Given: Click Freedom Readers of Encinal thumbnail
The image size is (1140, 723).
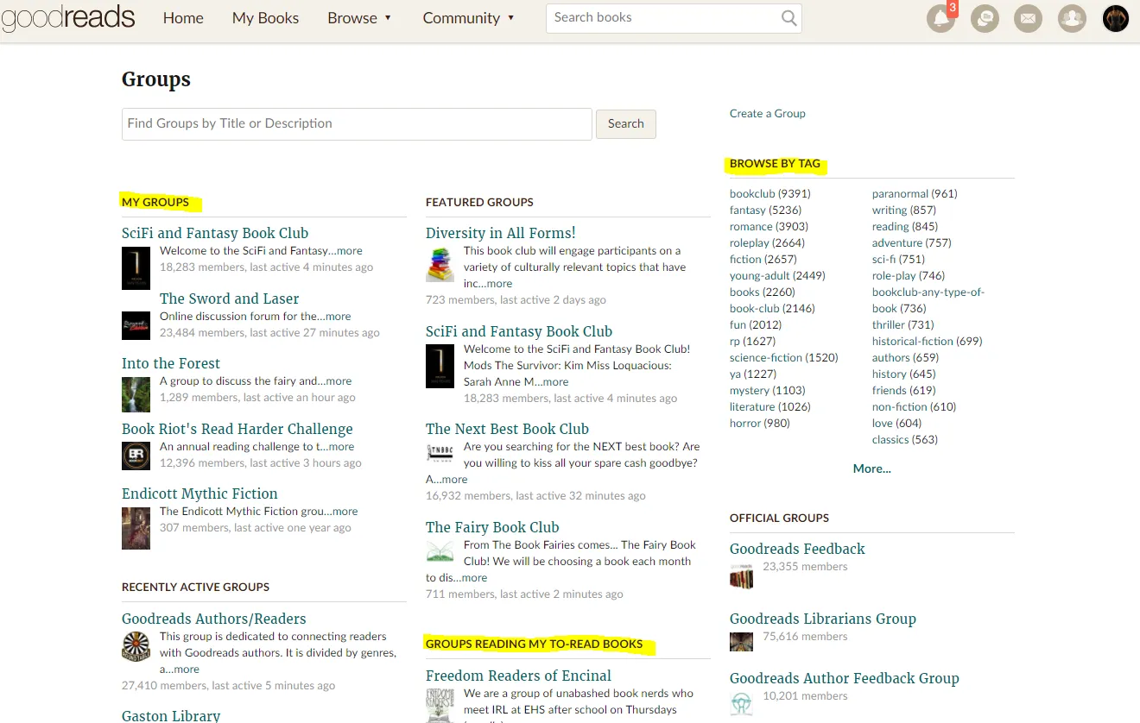Looking at the screenshot, I should pyautogui.click(x=440, y=705).
